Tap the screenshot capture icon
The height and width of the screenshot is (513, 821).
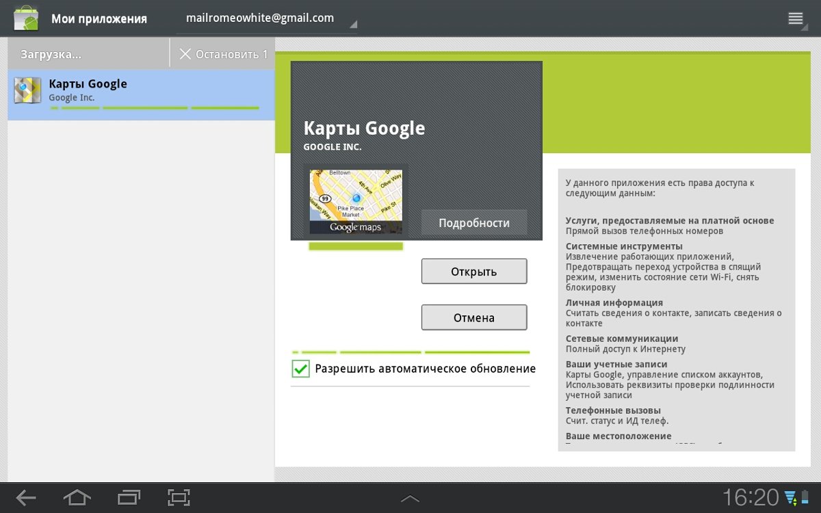point(178,497)
